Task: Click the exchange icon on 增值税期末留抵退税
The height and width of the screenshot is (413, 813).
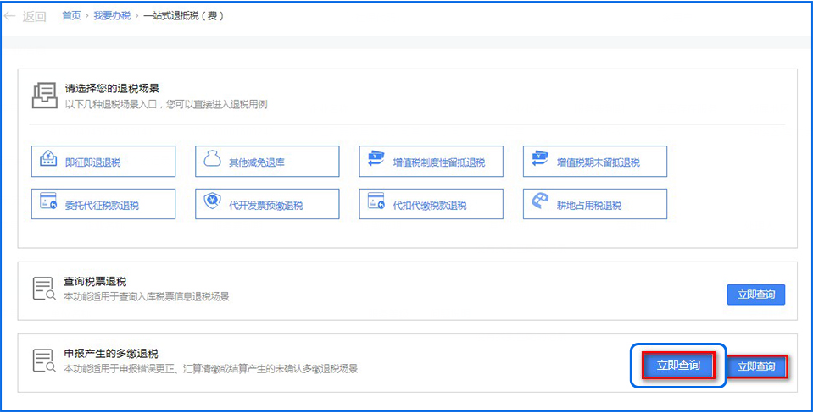Action: click(539, 160)
